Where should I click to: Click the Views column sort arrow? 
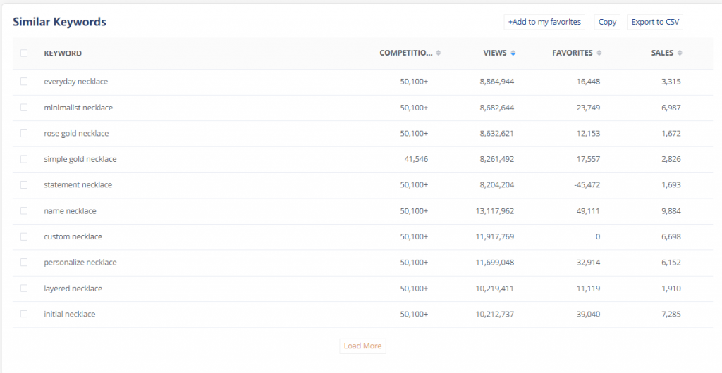pos(513,53)
